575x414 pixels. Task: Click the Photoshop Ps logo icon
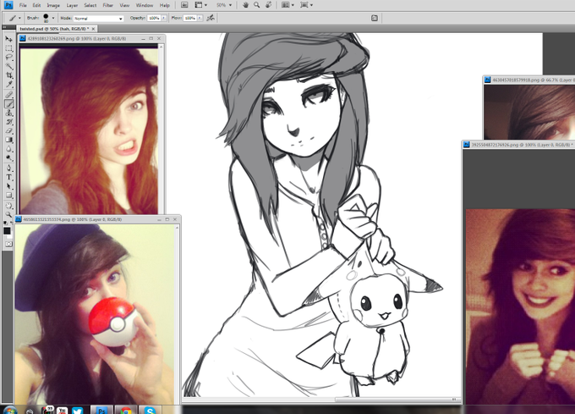tap(8, 5)
